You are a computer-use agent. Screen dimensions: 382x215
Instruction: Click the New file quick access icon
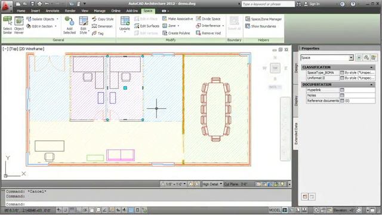coord(19,4)
